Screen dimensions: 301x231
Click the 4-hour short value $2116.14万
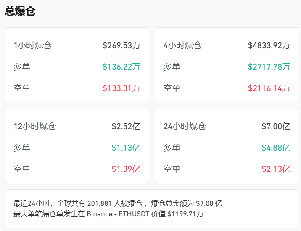[269, 88]
